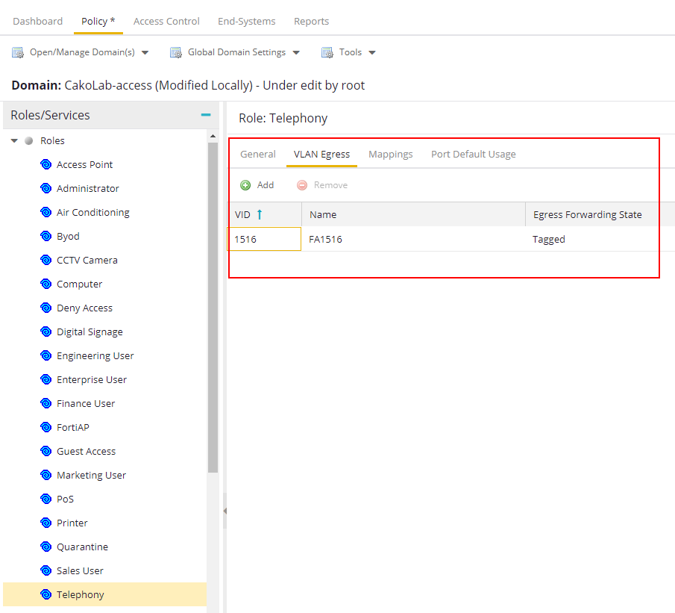Screen dimensions: 675x613
Task: Switch to Port Default Usage tab
Action: click(473, 154)
